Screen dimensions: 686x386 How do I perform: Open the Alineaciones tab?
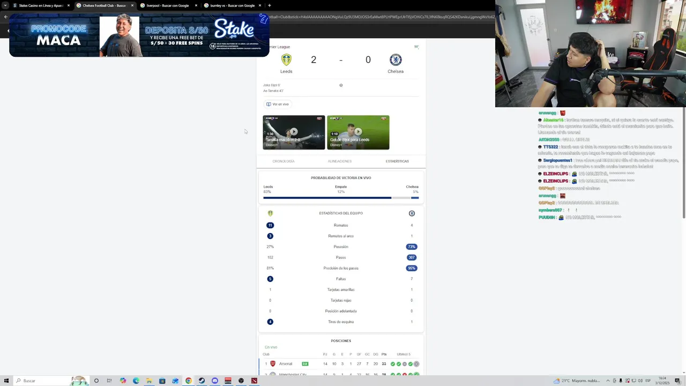pos(340,161)
